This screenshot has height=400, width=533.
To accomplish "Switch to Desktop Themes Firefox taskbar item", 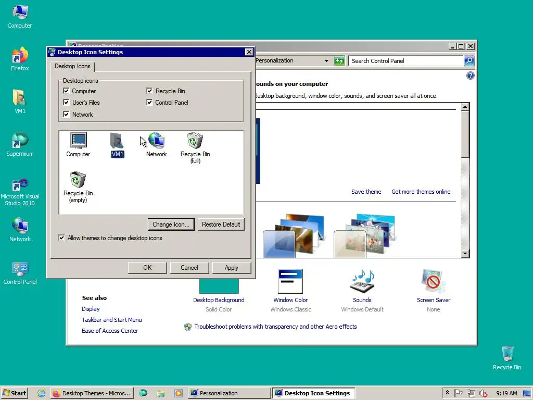I will pos(92,393).
